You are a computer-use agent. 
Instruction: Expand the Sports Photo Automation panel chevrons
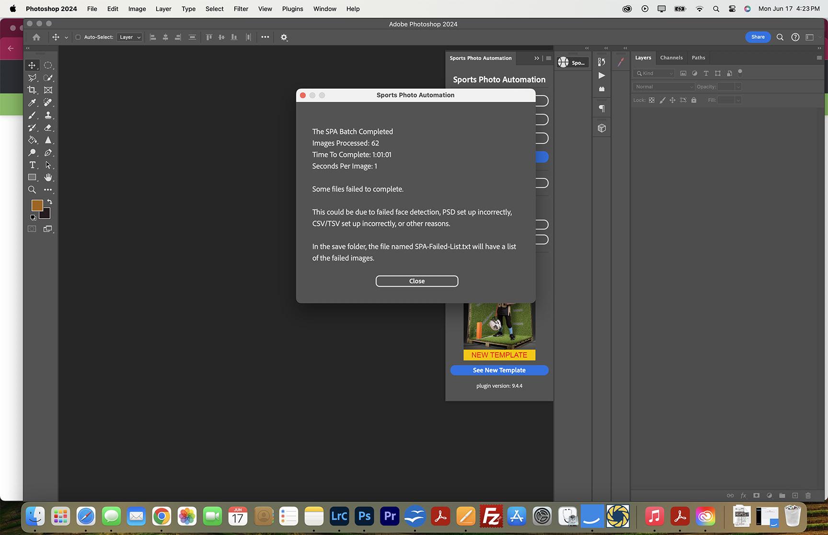(537, 58)
